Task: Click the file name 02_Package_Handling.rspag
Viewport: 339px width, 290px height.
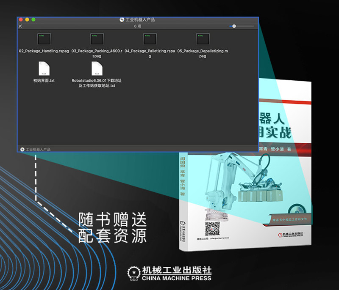Action: tap(44, 51)
